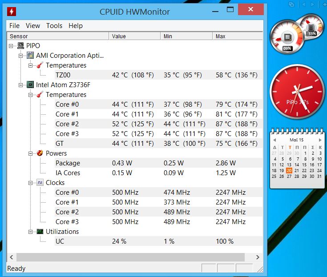Viewport: 327px width, 277px height.
Task: Click the HWMonitor lightning app icon
Action: (x=12, y=12)
